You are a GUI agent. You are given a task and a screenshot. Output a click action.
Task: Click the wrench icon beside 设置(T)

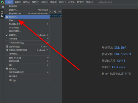tap(7, 35)
